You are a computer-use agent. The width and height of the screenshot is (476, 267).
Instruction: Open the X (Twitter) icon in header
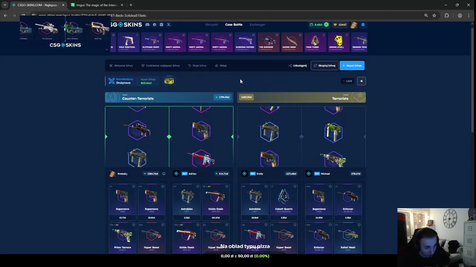click(x=168, y=24)
